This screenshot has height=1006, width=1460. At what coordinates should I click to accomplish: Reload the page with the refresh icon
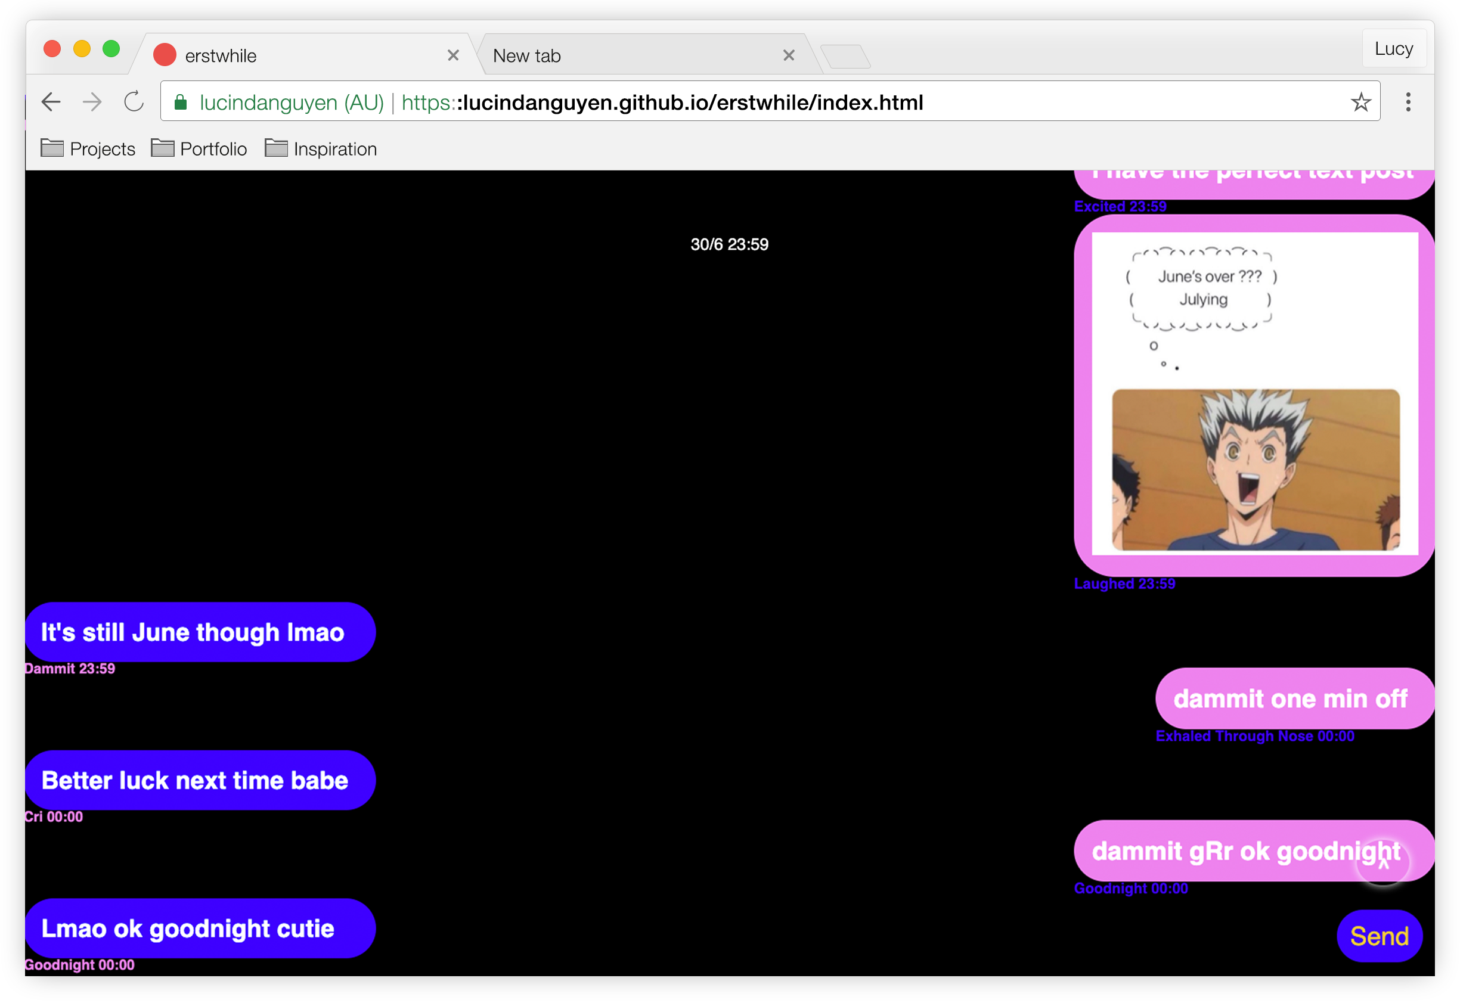tap(134, 101)
